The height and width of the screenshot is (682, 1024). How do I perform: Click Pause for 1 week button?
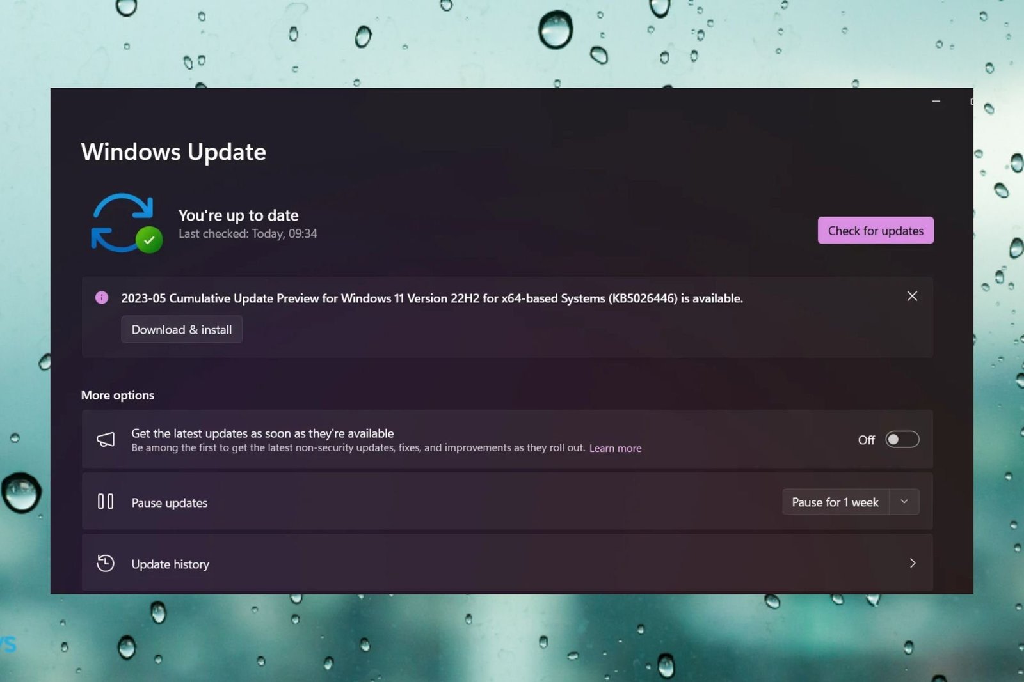pyautogui.click(x=835, y=502)
